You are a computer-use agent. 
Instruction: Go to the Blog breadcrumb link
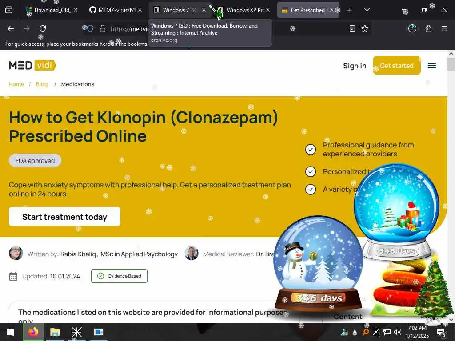[41, 84]
